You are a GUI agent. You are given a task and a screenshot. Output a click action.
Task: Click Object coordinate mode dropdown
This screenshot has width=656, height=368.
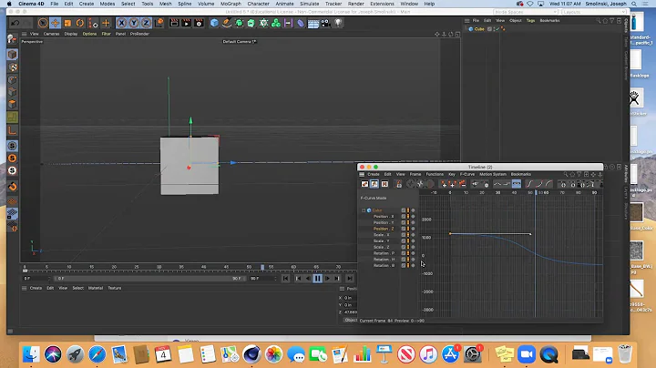coord(351,321)
